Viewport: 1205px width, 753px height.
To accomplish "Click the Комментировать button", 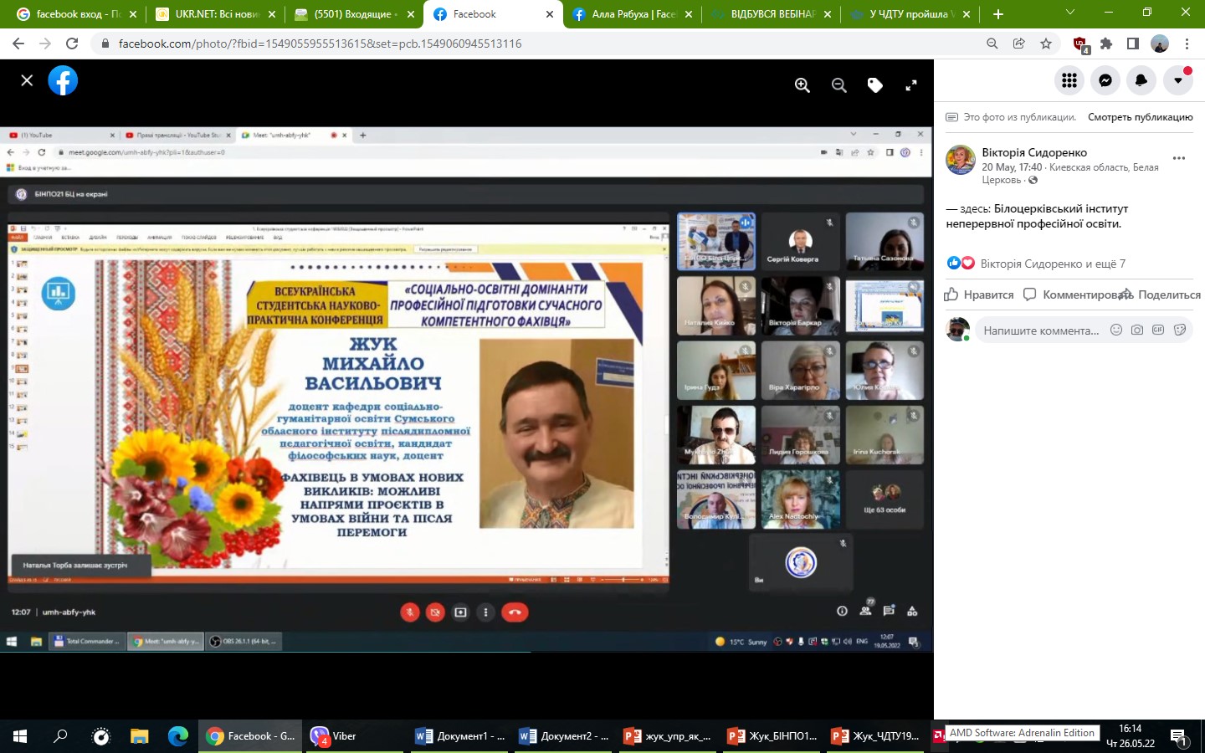I will (x=1078, y=295).
